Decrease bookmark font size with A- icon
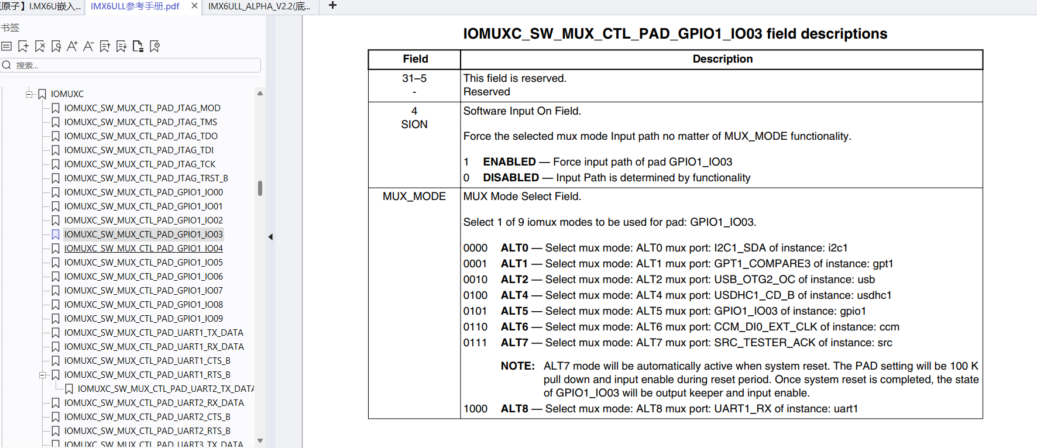The image size is (1037, 448). (88, 46)
